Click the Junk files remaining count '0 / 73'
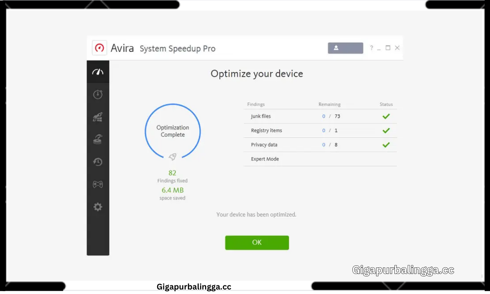This screenshot has height=294, width=490. click(x=331, y=116)
